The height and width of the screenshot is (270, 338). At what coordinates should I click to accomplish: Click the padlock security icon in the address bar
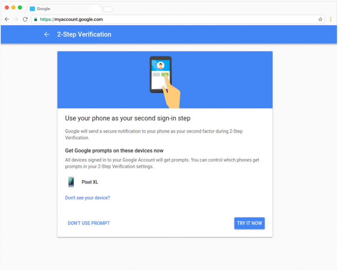pyautogui.click(x=35, y=19)
